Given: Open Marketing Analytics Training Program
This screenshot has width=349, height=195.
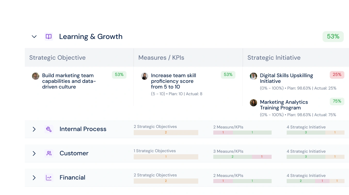Looking at the screenshot, I should (284, 105).
